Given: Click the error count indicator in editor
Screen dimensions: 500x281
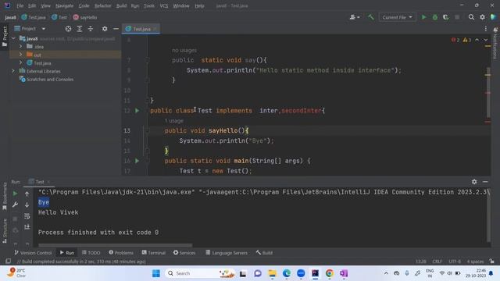Looking at the screenshot, I should click(x=455, y=40).
